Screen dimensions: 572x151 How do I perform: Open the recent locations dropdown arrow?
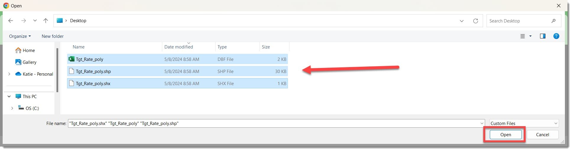point(35,21)
